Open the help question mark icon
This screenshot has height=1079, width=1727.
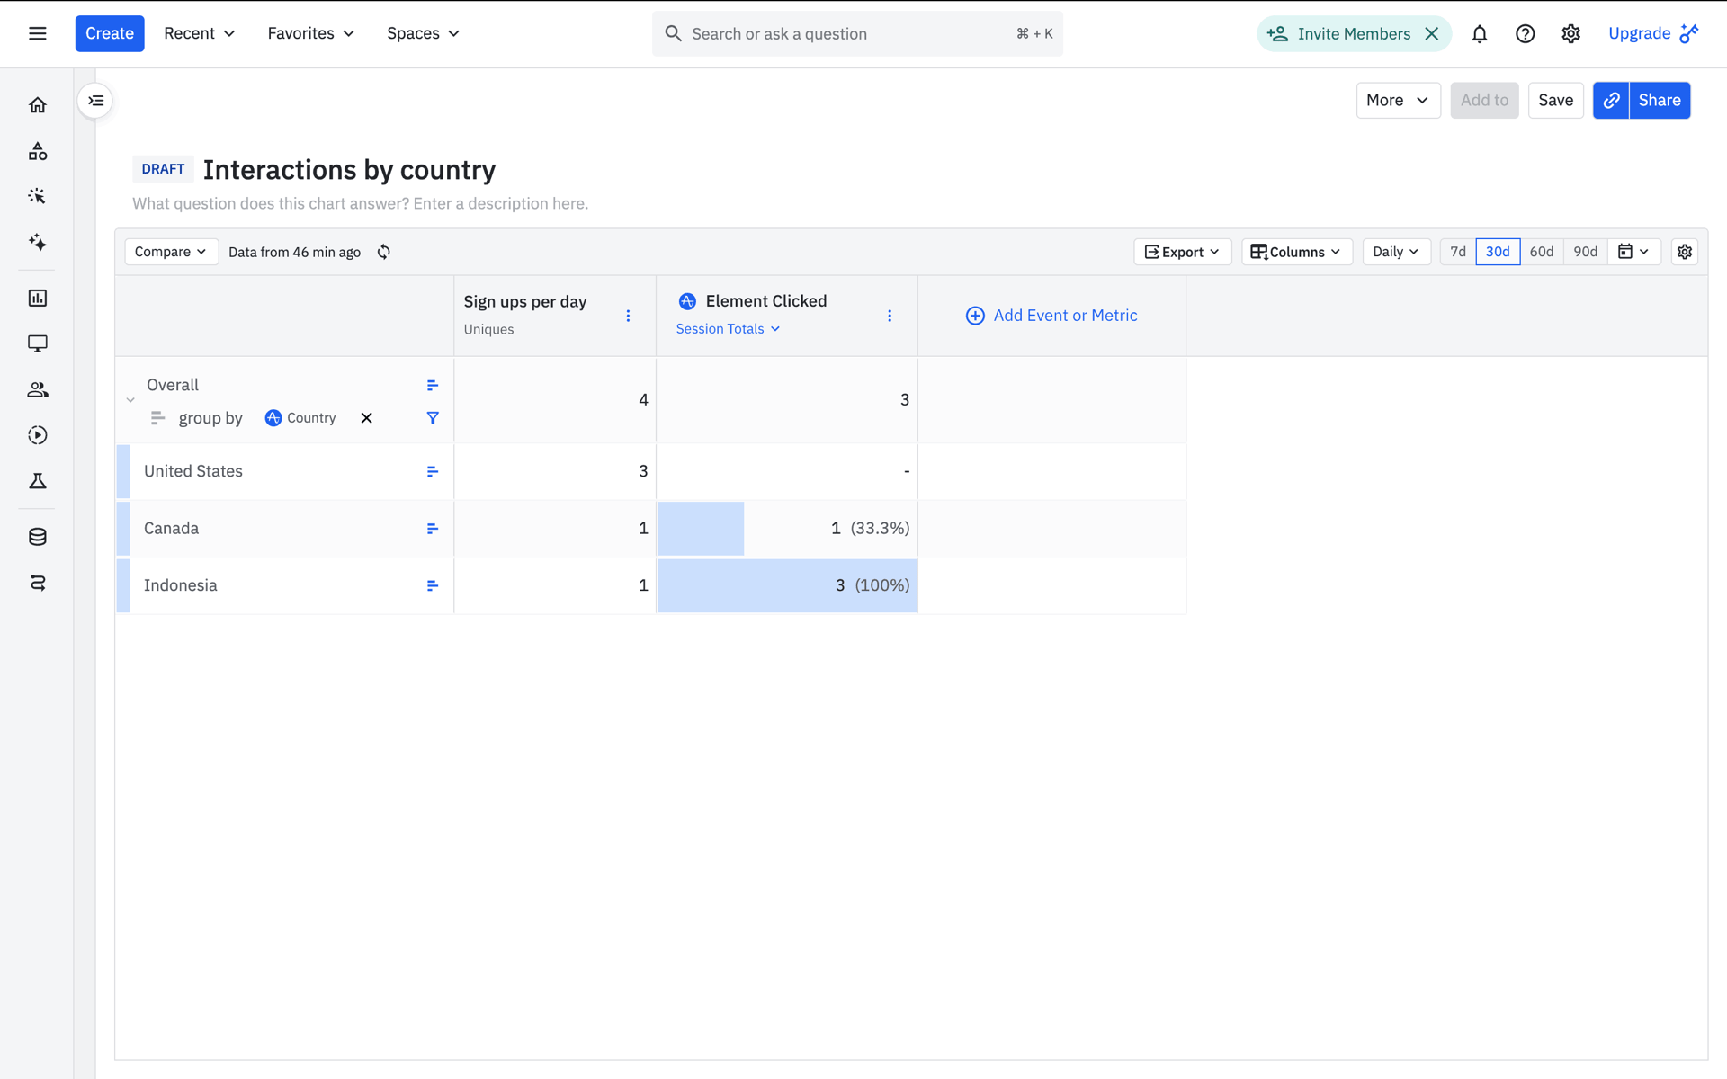(x=1525, y=34)
